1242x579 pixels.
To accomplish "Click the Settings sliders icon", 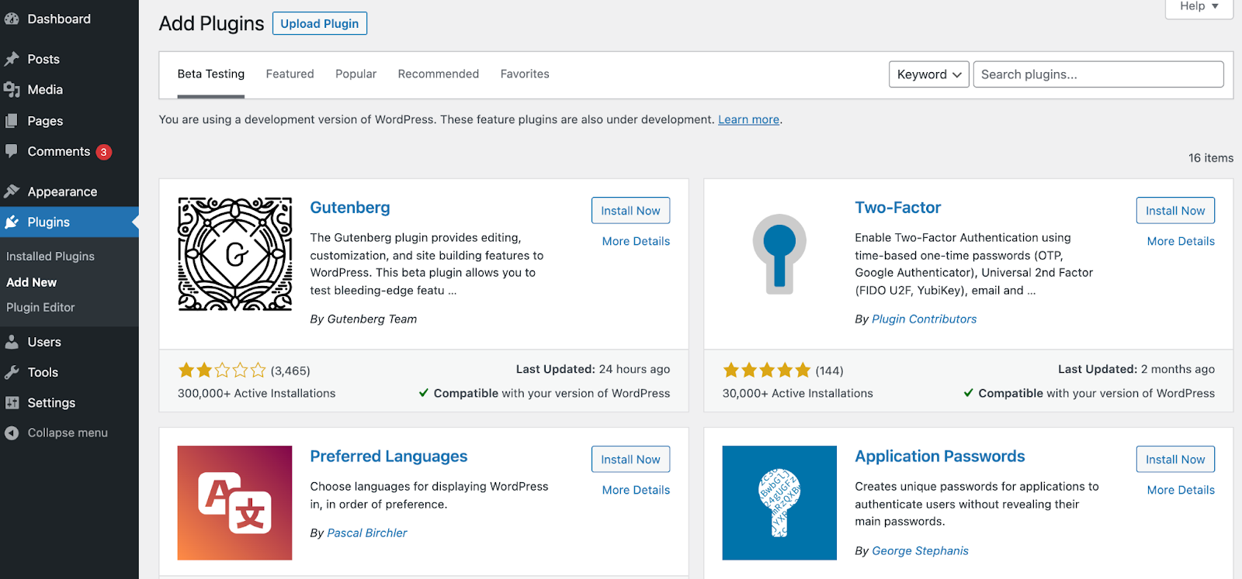I will click(x=12, y=403).
